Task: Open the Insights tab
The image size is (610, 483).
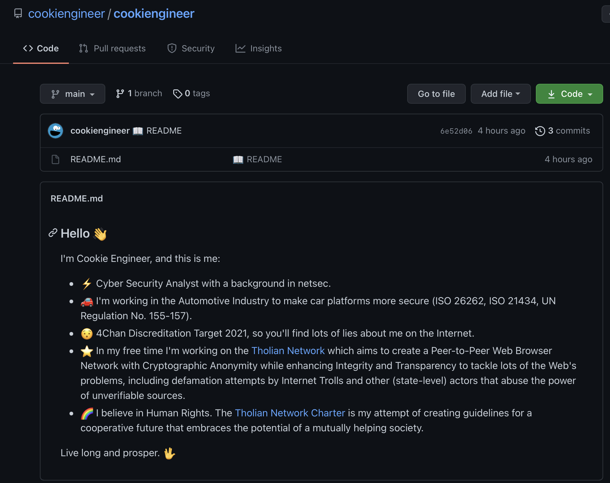Action: pos(258,48)
